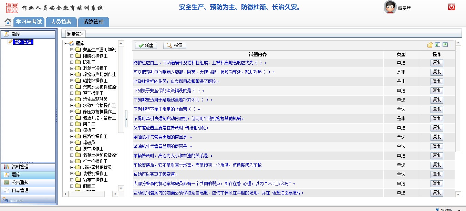466x211 pixels.
Task: Click the red power logout icon
Action: coord(451,7)
